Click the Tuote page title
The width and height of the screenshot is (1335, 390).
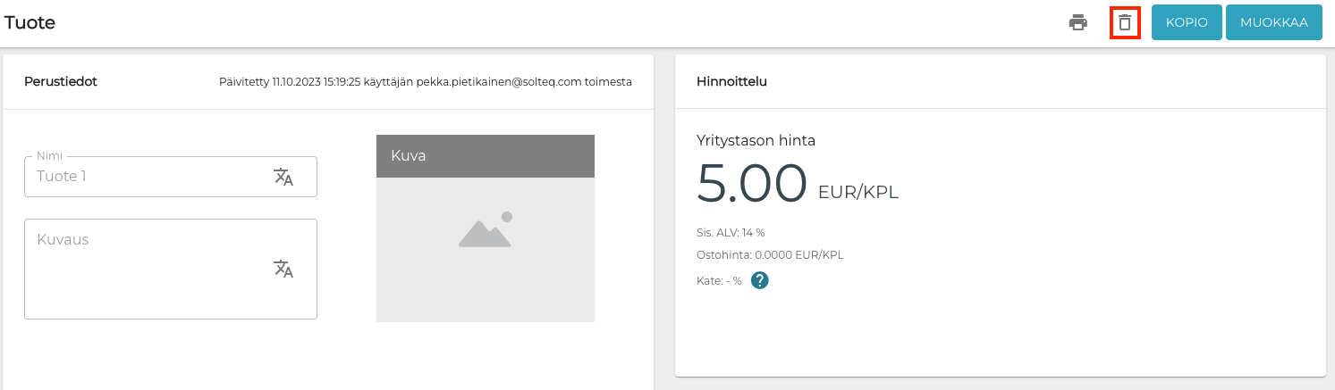30,23
